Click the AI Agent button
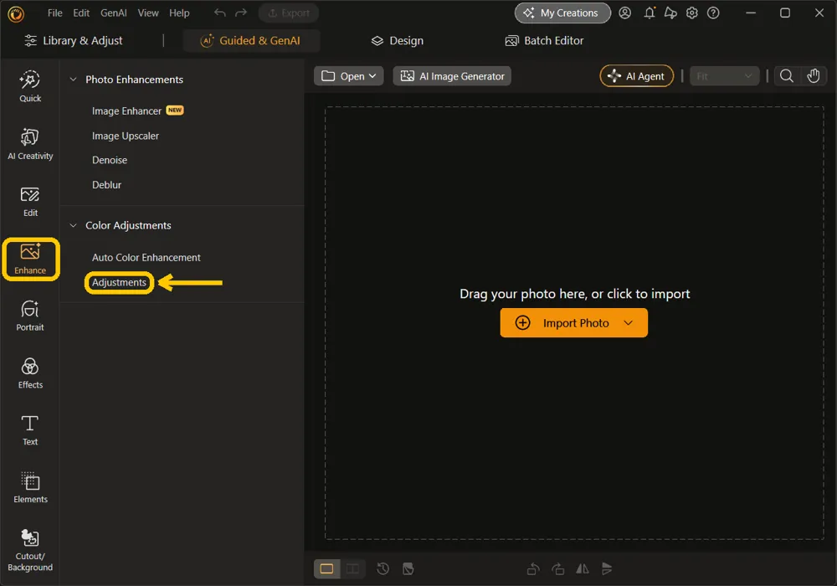 tap(636, 76)
